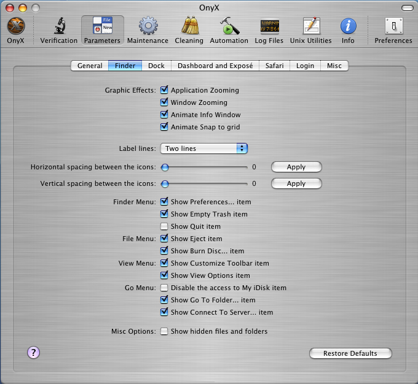The width and height of the screenshot is (418, 384).
Task: Click the purple help question mark button
Action: click(33, 353)
